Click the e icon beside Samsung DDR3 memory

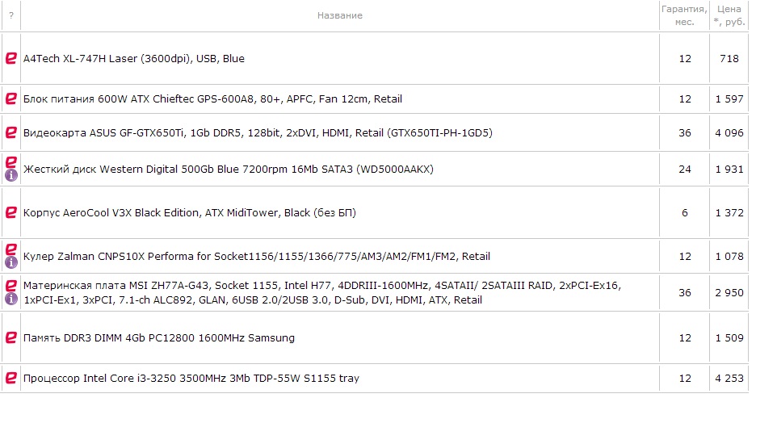click(x=10, y=337)
